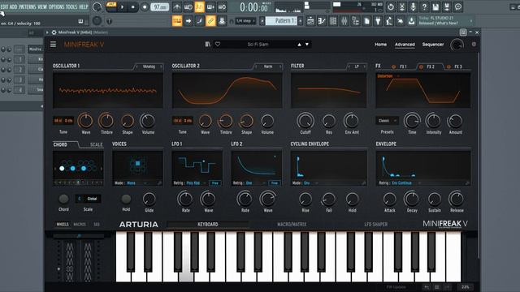Image resolution: width=520 pixels, height=292 pixels.
Task: Toggle the Pat/Song mode switch
Action: click(111, 6)
